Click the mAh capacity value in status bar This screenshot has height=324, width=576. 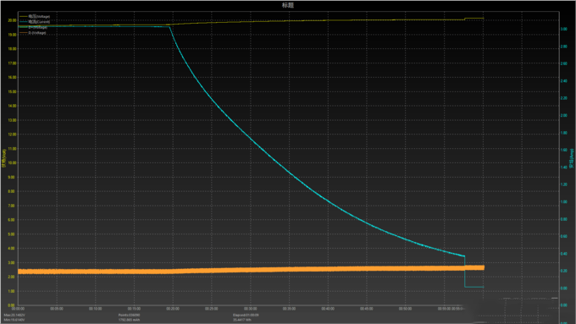(129, 320)
